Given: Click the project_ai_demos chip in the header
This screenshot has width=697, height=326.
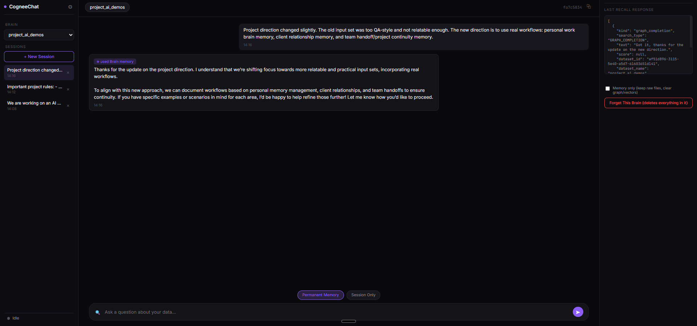Looking at the screenshot, I should click(x=107, y=7).
